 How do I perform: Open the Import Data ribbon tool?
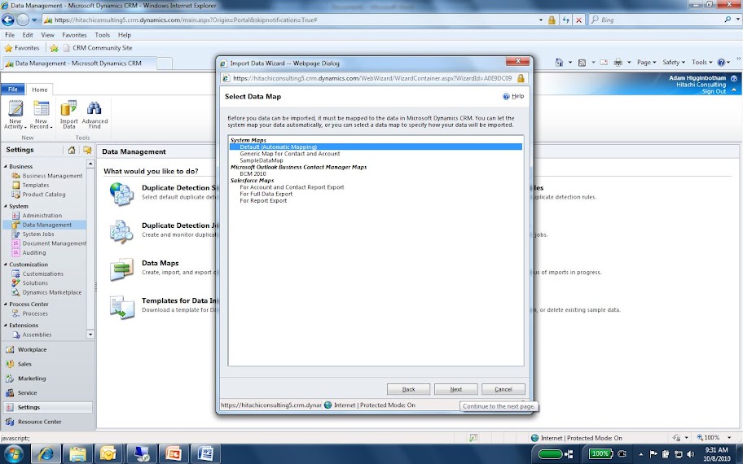[68, 109]
